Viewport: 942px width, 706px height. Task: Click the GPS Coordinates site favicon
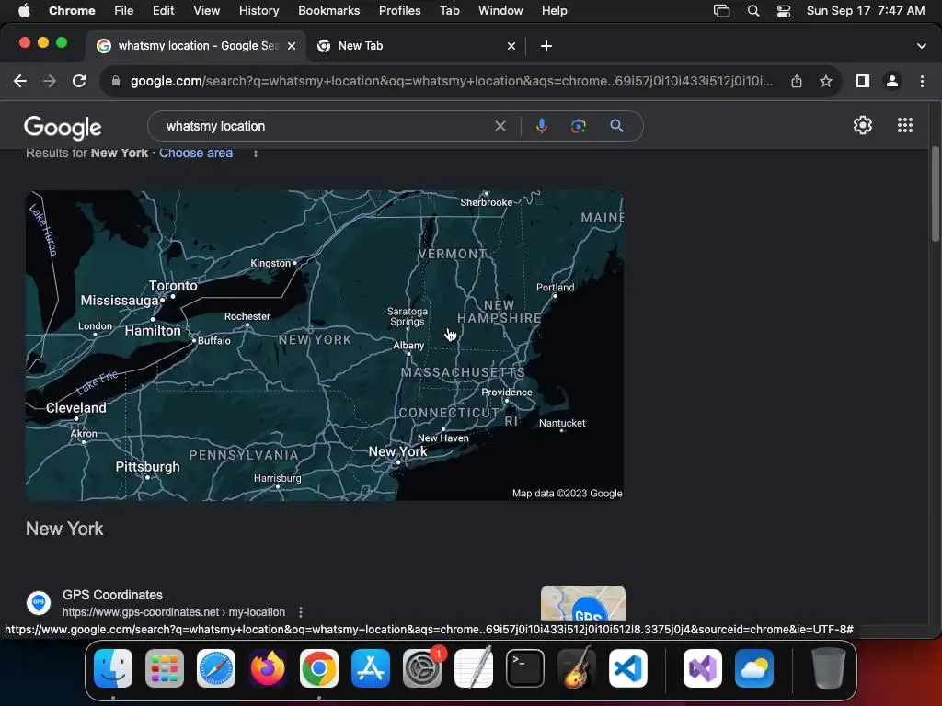coord(39,602)
